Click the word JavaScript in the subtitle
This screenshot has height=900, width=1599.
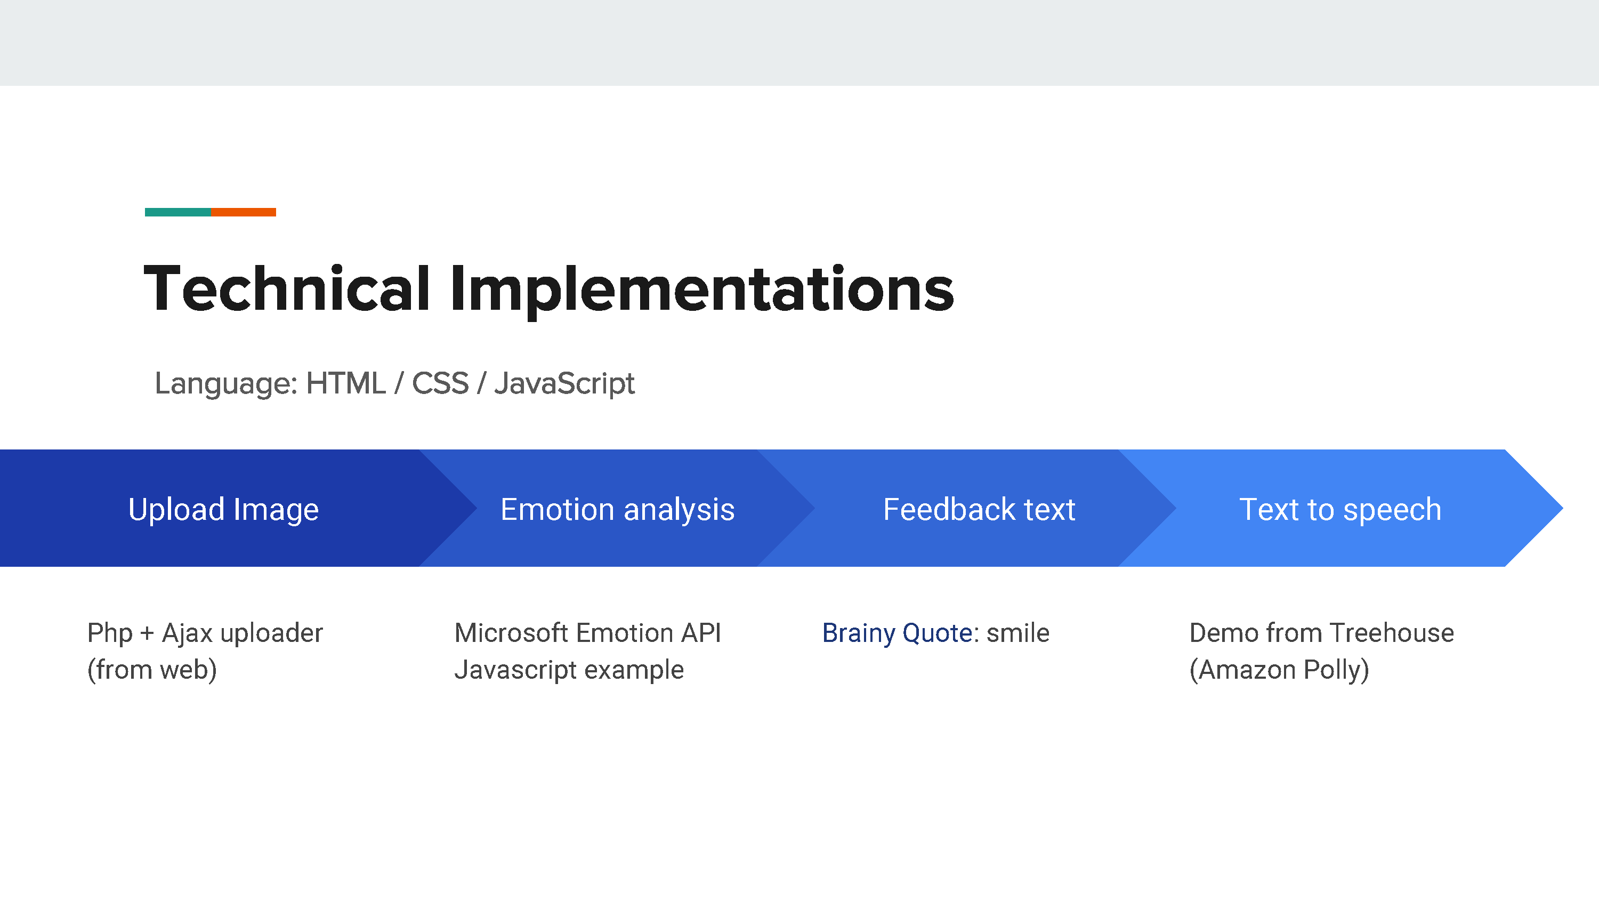click(x=564, y=383)
